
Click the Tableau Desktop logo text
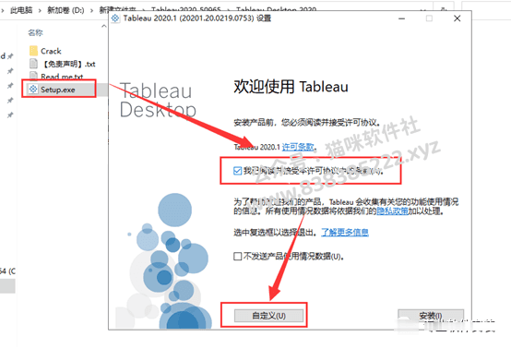[158, 100]
